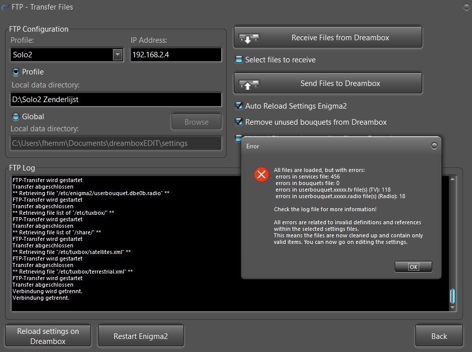Uncheck Remove unused bouquets from Dreambox
472x352 pixels.
[239, 122]
